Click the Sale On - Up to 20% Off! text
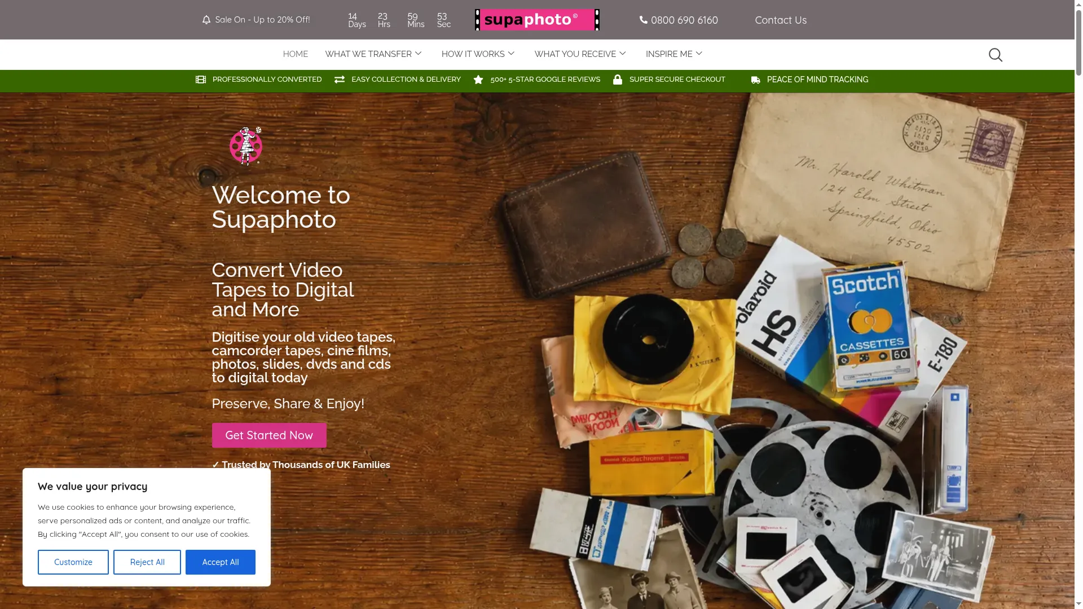The height and width of the screenshot is (609, 1083). 262,20
